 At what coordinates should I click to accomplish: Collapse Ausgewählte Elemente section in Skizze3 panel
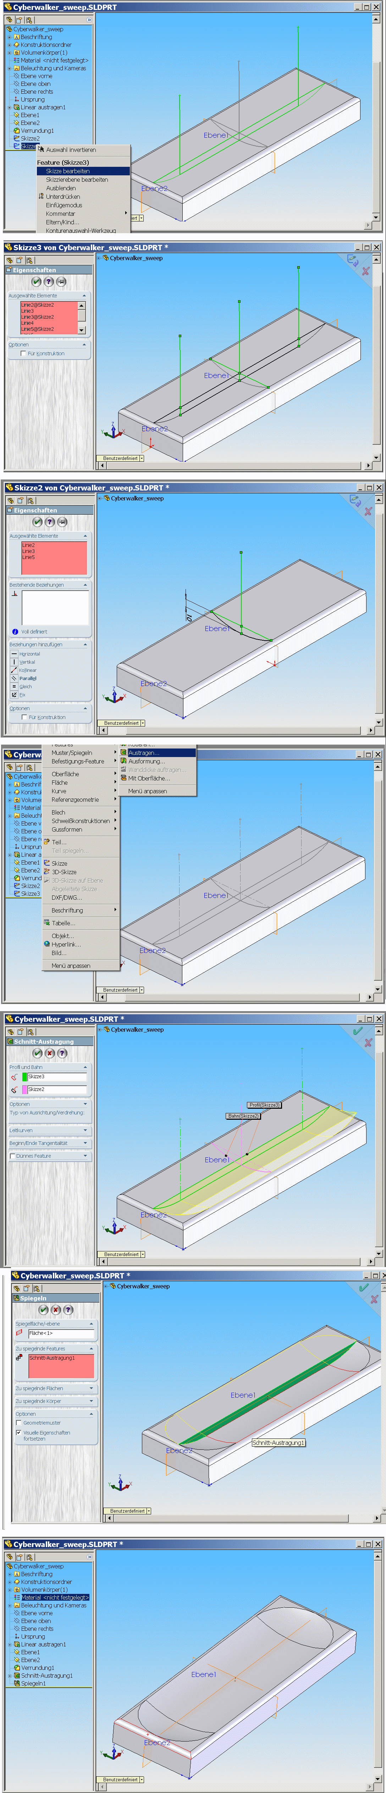[84, 296]
